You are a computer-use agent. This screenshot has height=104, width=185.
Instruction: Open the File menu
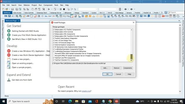[x=3, y=5]
